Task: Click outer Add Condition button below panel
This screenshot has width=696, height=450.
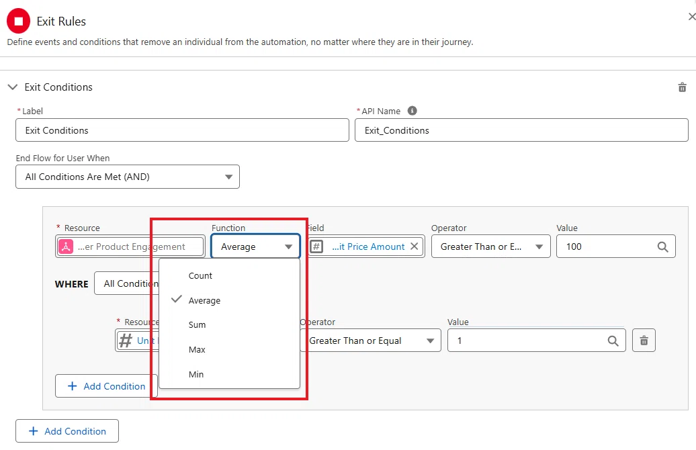Action: [67, 431]
